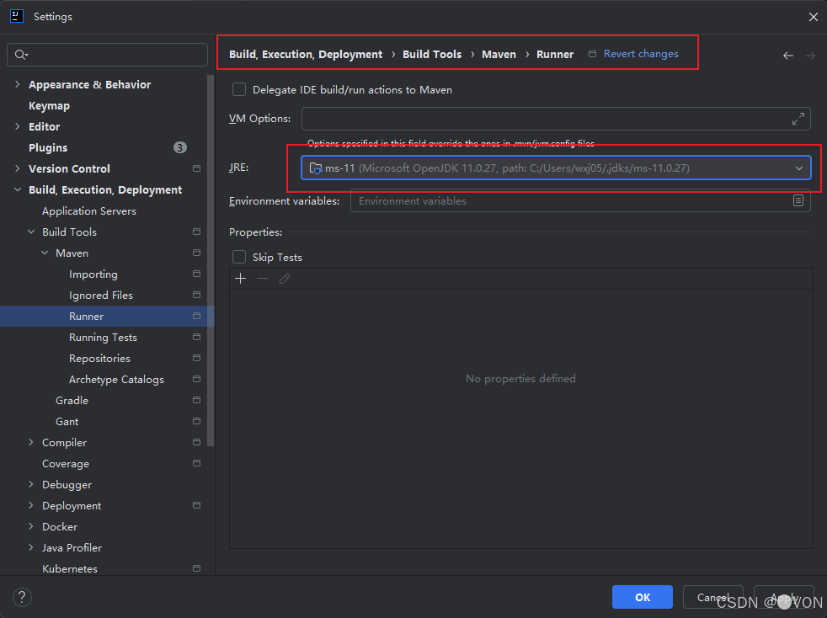Click the project-level icon beside Gradle
This screenshot has height=618, width=827.
pyautogui.click(x=197, y=400)
